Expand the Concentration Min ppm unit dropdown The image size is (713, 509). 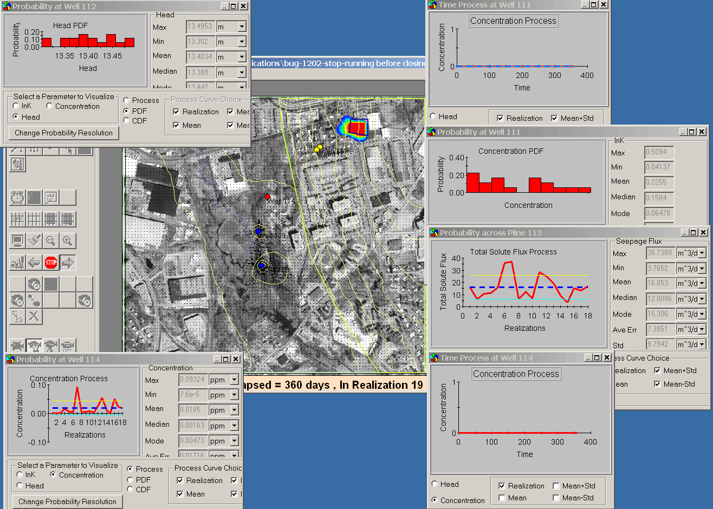tap(234, 395)
